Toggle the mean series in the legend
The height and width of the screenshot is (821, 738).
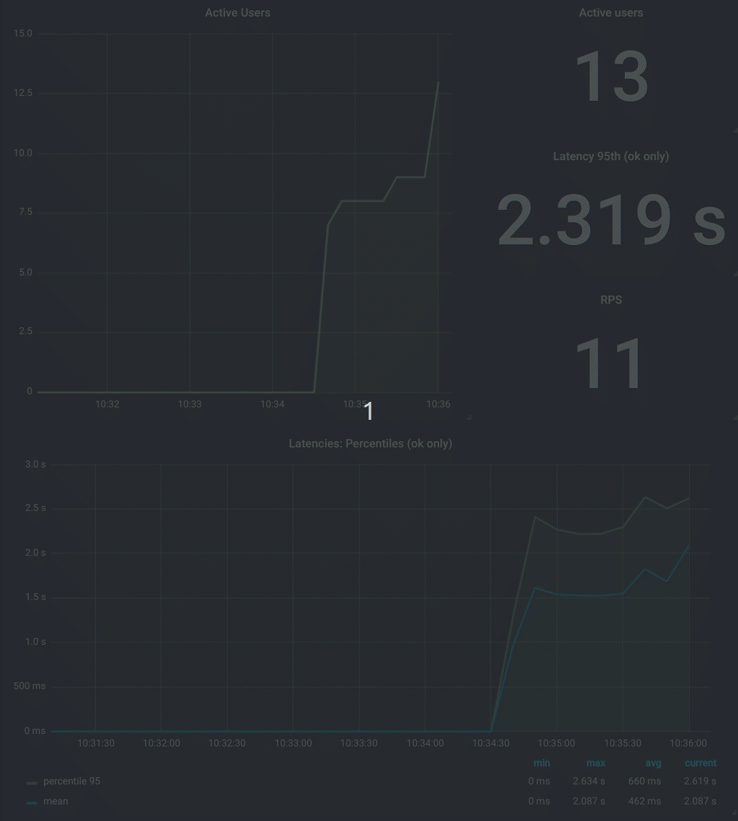coord(55,801)
